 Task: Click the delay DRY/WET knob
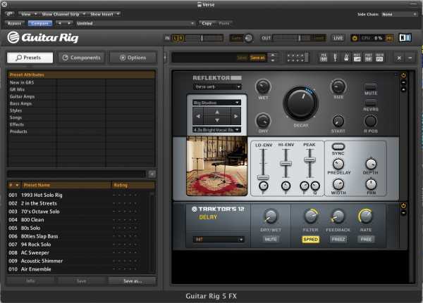click(x=271, y=217)
